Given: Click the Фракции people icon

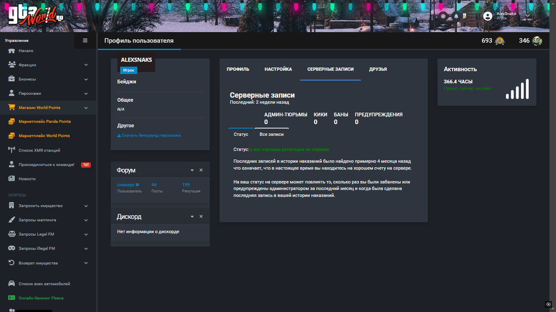Looking at the screenshot, I should tap(12, 65).
